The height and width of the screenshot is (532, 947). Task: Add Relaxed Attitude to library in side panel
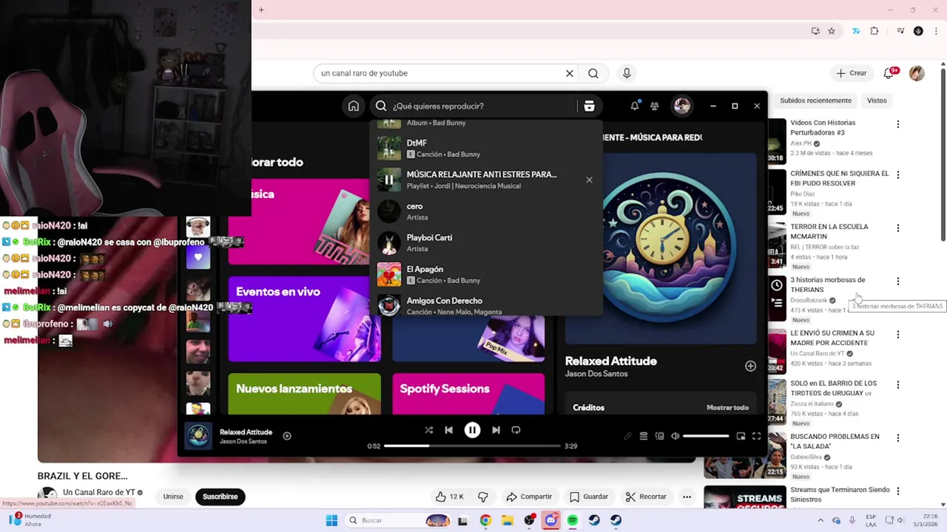(750, 366)
